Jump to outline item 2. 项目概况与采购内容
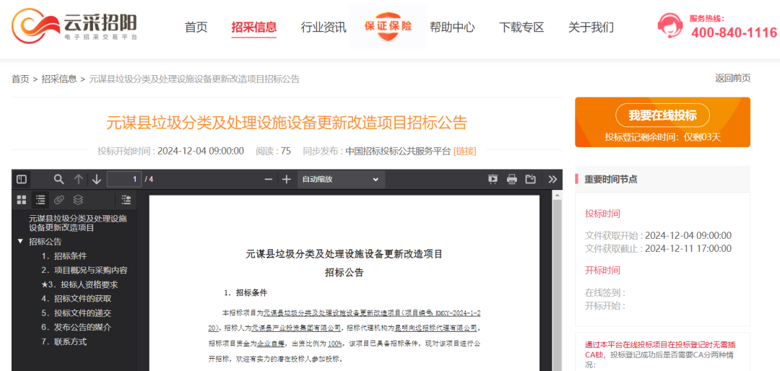Image resolution: width=780 pixels, height=371 pixels. point(84,271)
